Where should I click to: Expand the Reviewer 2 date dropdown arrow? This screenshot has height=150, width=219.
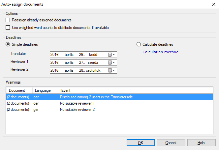point(114,70)
